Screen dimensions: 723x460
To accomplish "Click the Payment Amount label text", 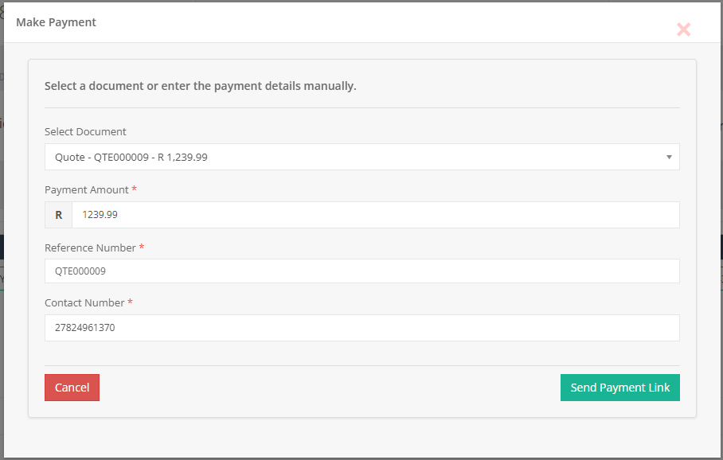I will (x=86, y=190).
